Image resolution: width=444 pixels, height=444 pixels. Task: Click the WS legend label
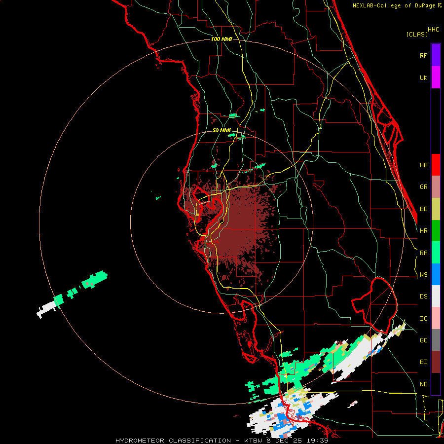(x=424, y=275)
